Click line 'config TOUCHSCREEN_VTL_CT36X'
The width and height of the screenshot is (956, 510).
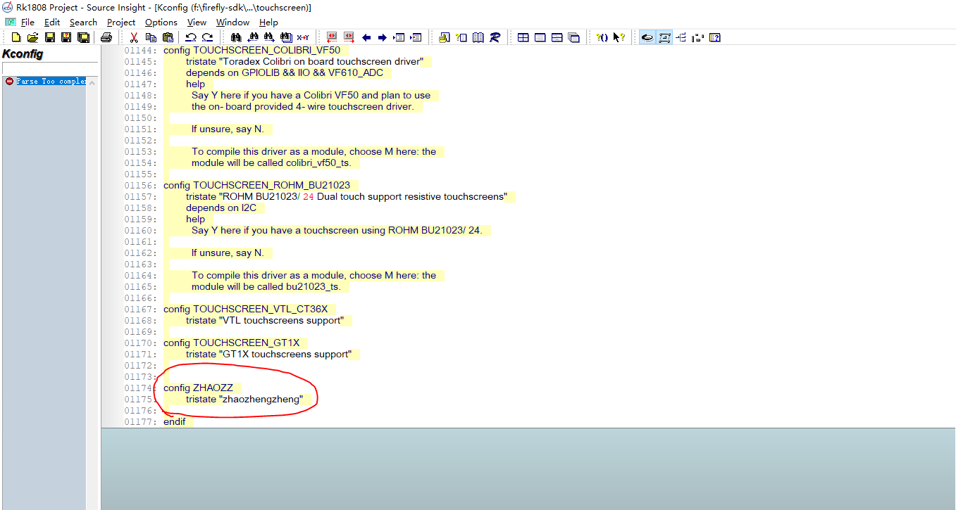(x=245, y=310)
